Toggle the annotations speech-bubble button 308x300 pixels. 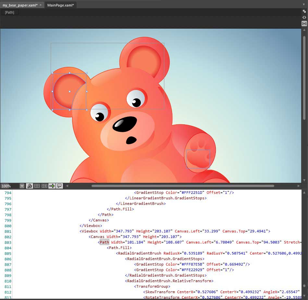tap(59, 186)
